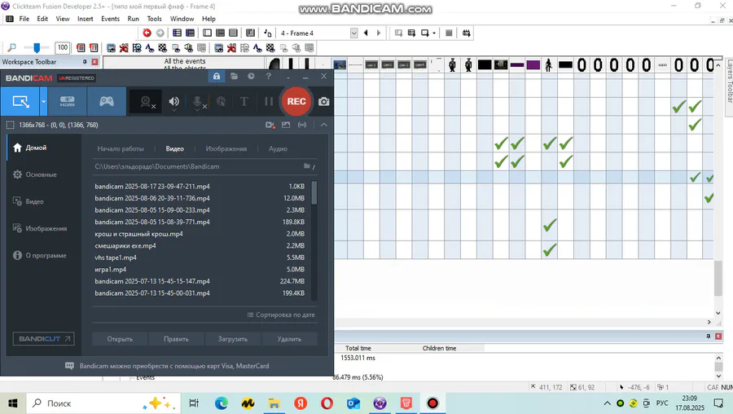The width and height of the screenshot is (733, 414).
Task: Open the Events menu
Action: coord(110,19)
